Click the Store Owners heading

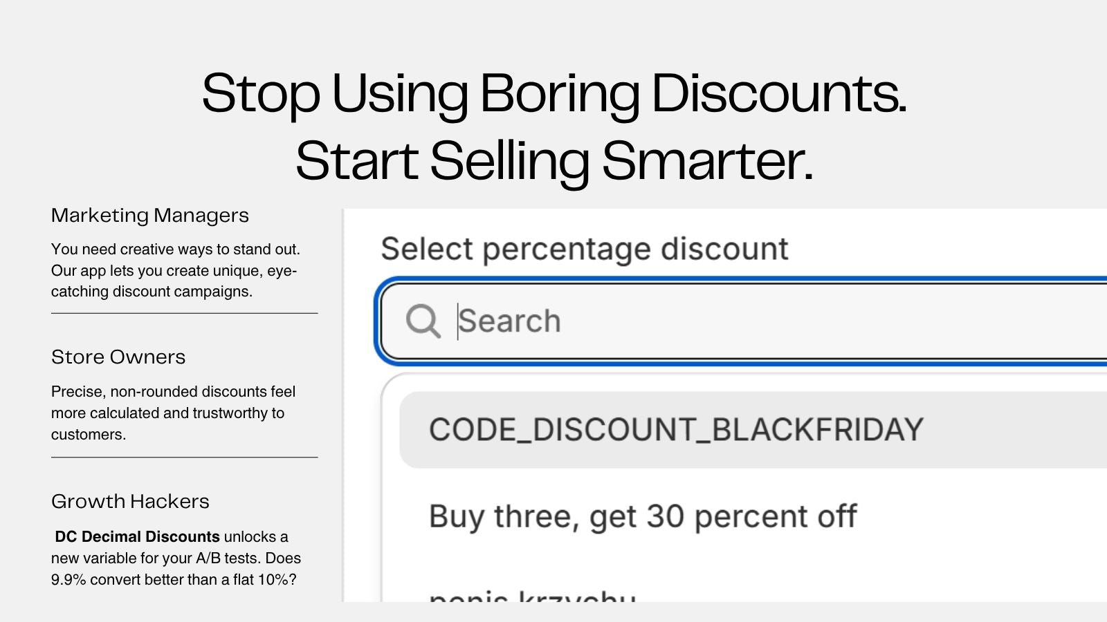[118, 357]
